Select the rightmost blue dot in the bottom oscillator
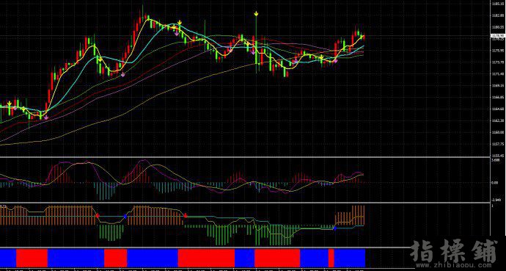 (334, 228)
